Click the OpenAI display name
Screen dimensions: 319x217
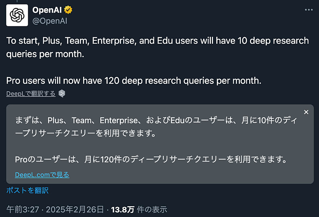click(x=47, y=10)
